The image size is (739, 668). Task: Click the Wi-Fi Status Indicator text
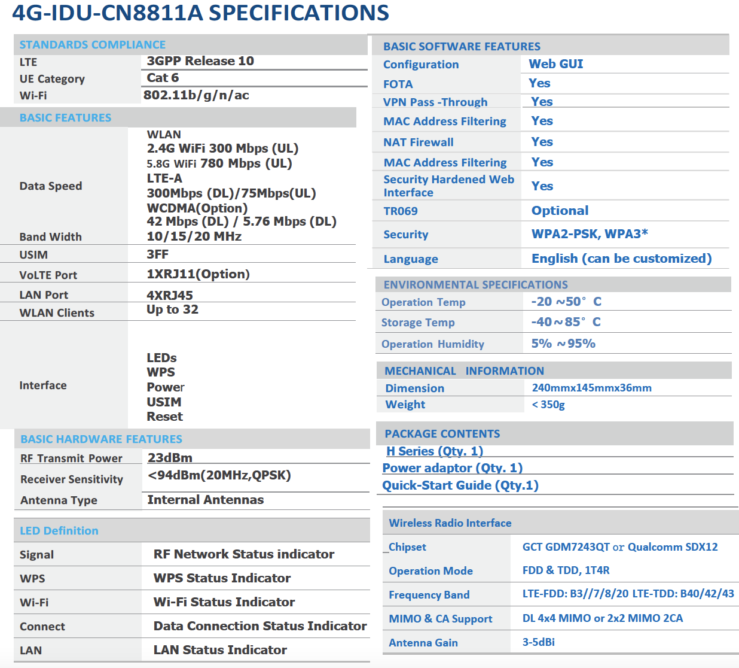point(224,602)
